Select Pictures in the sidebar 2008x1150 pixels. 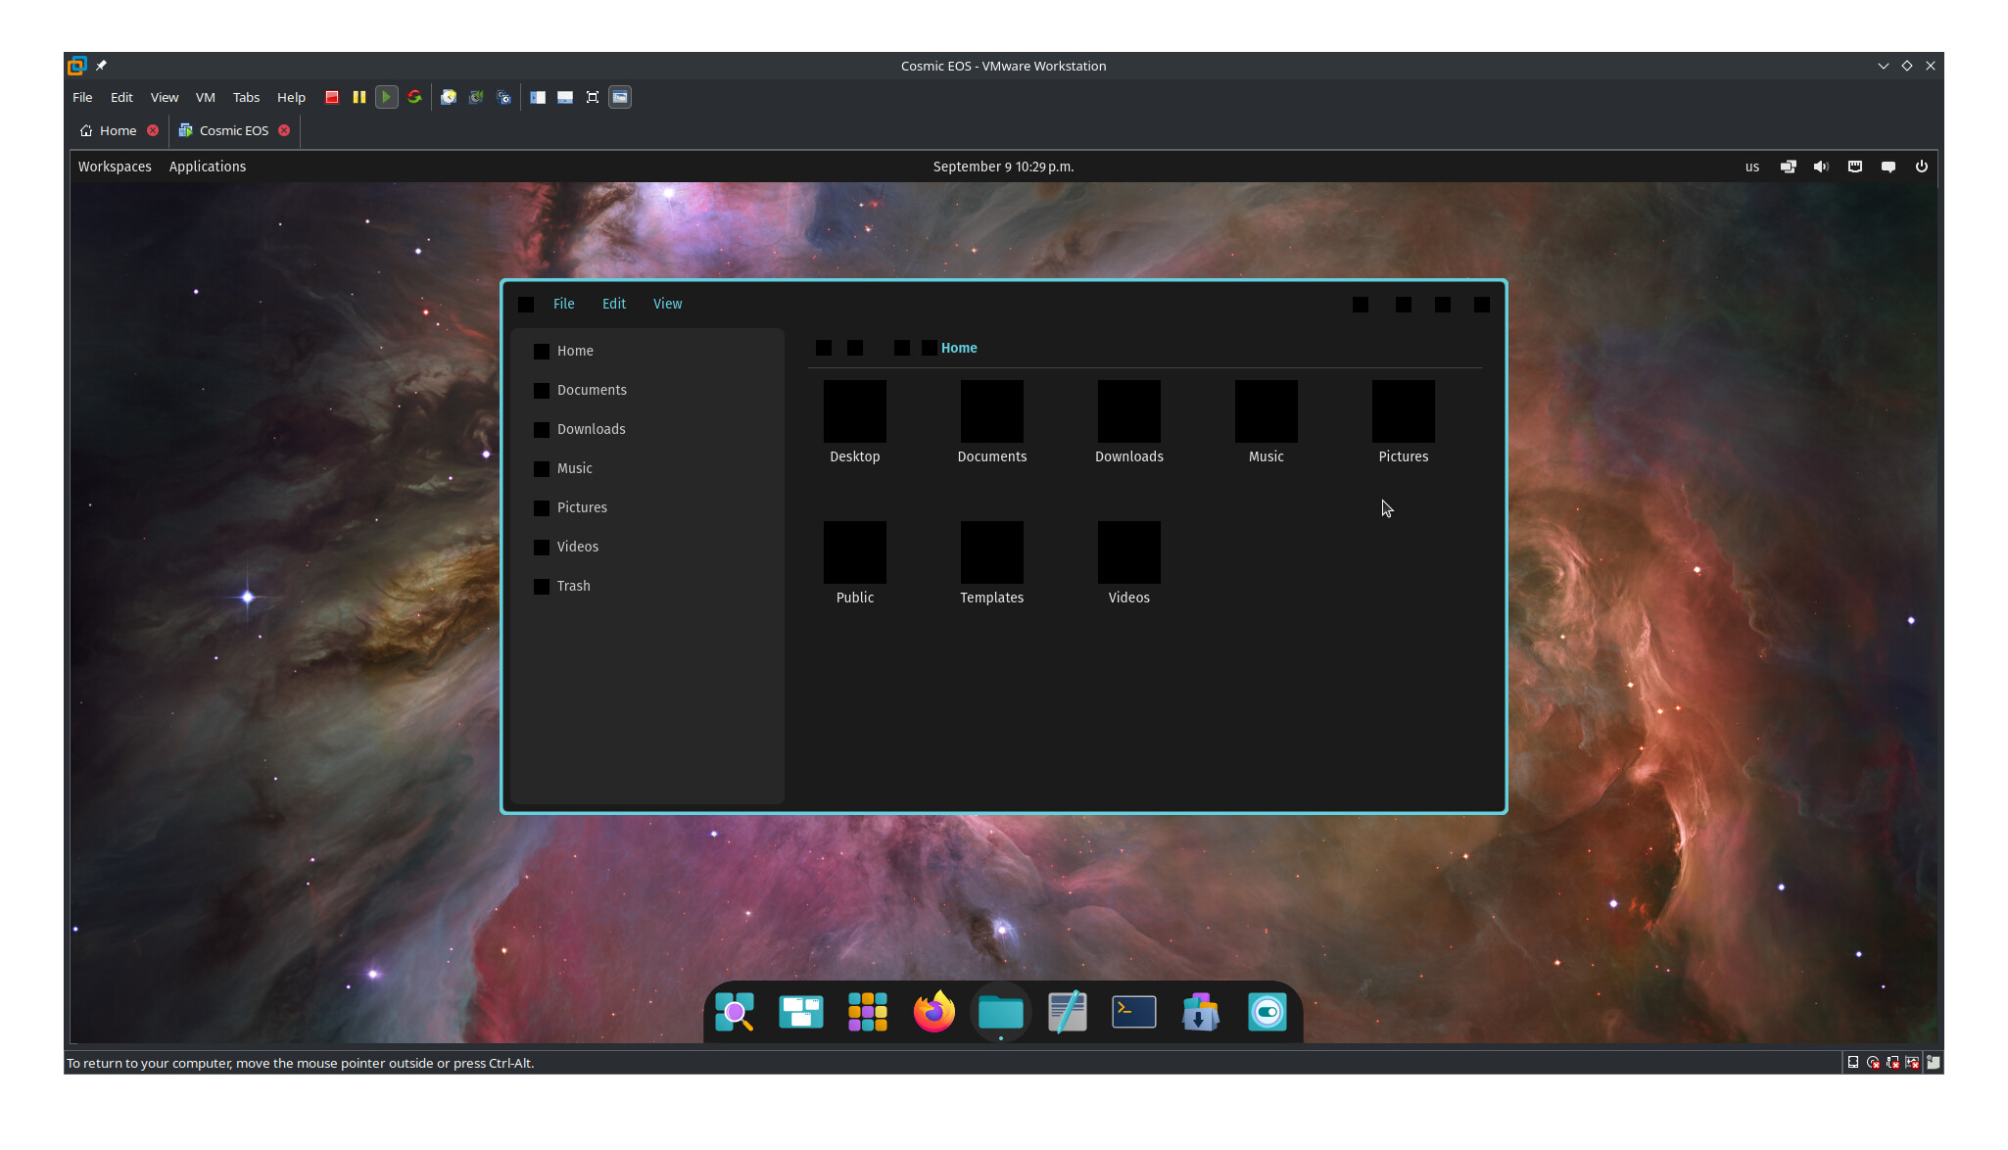647,507
